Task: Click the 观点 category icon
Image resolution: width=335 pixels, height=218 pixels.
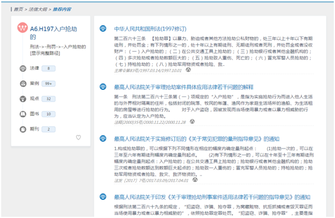Action: [23, 99]
